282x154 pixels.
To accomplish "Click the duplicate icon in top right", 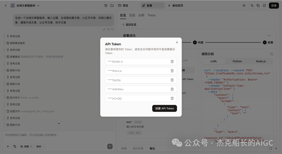I will [258, 5].
